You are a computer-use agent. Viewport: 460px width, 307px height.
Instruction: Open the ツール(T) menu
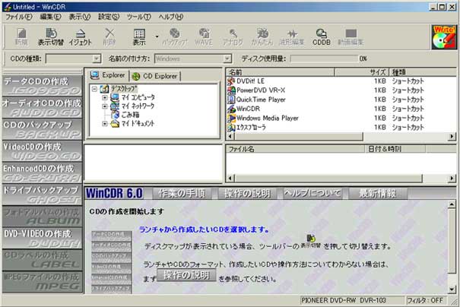(139, 17)
